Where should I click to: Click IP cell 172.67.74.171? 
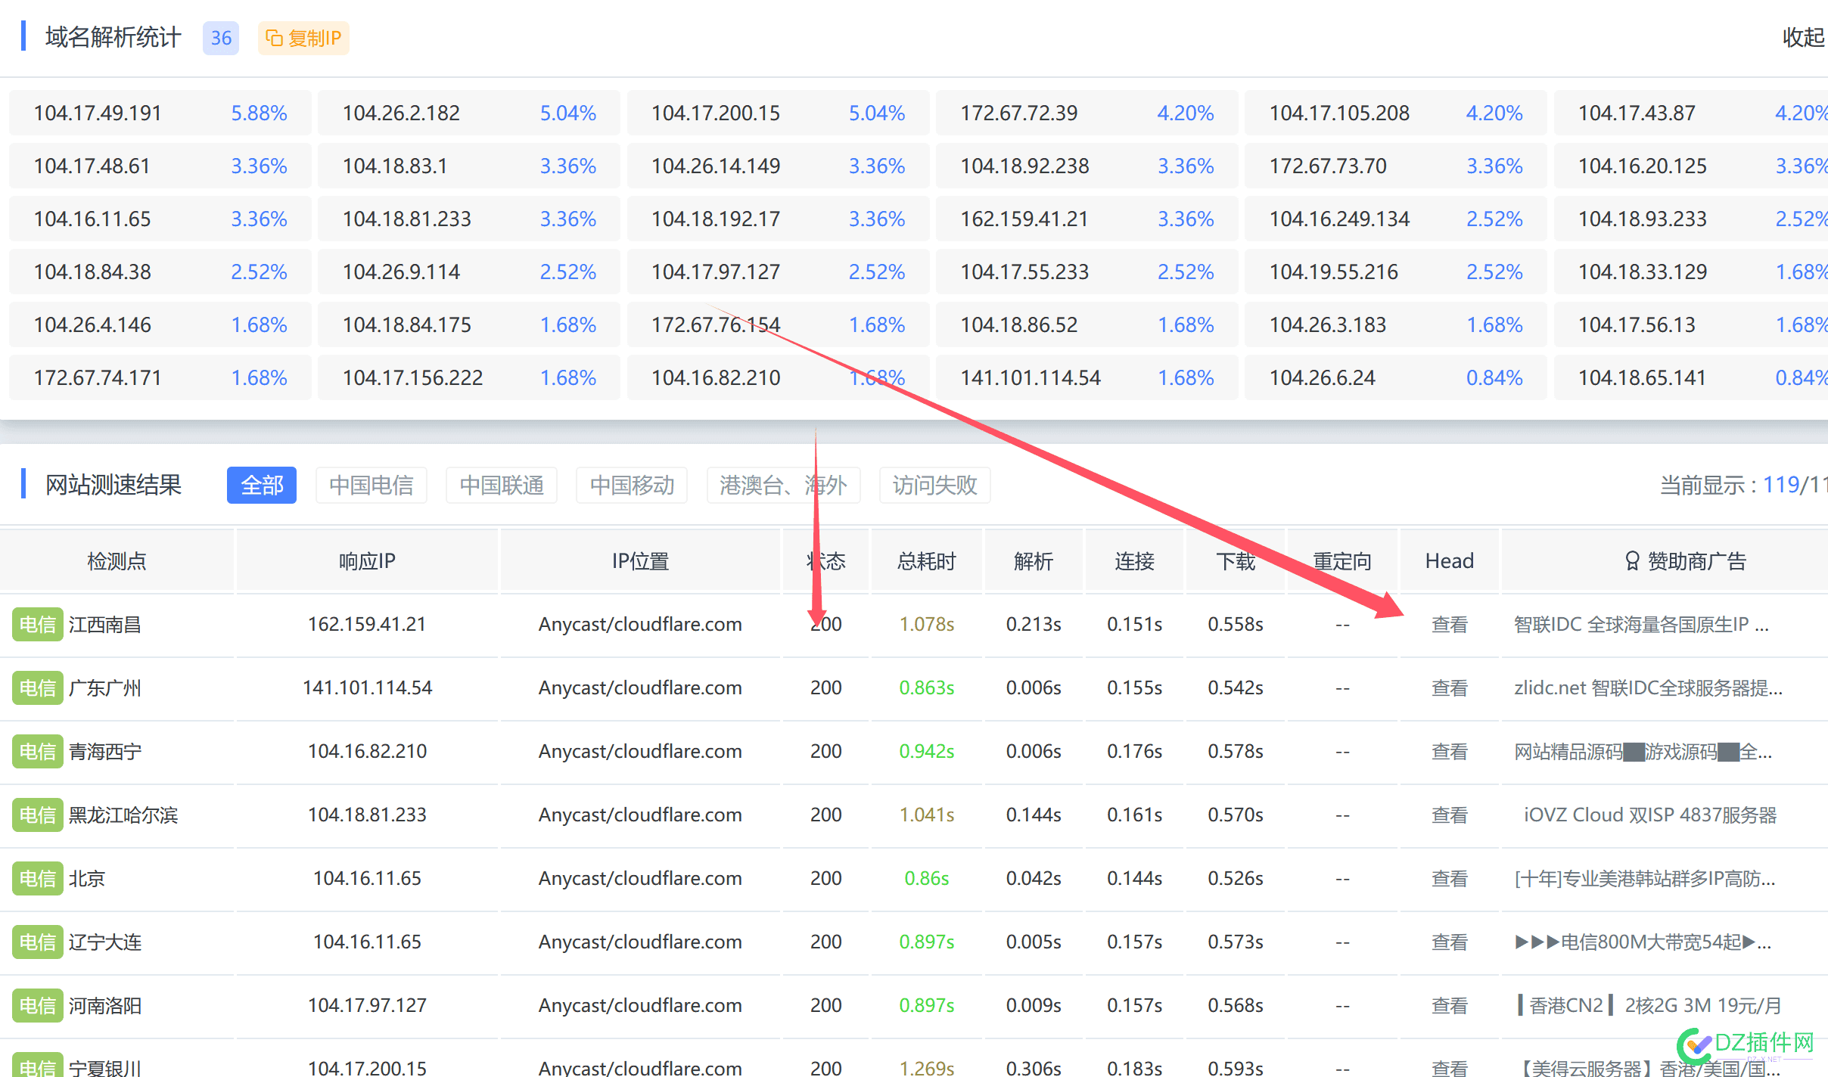[160, 377]
